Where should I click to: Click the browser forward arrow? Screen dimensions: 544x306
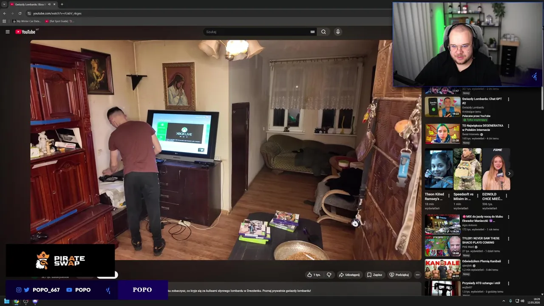point(12,13)
